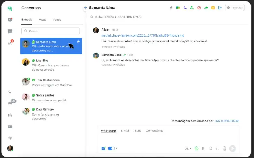Click the blue leave conversation icon
Image resolution: width=254 pixels, height=158 pixels.
[220, 8]
